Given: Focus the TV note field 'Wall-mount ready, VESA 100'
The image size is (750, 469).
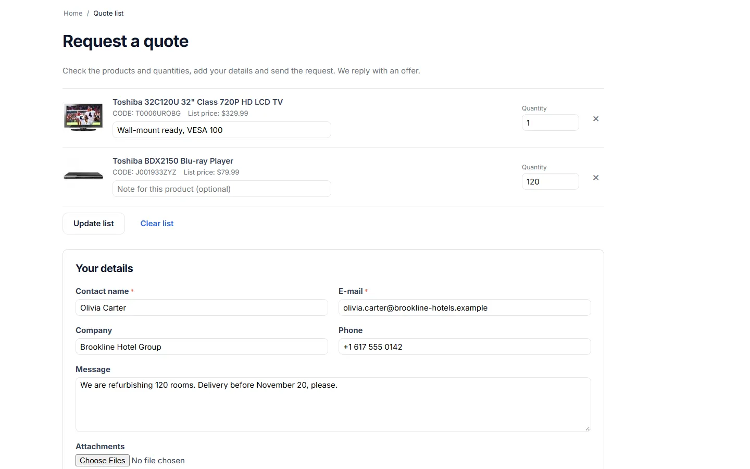Looking at the screenshot, I should [222, 130].
